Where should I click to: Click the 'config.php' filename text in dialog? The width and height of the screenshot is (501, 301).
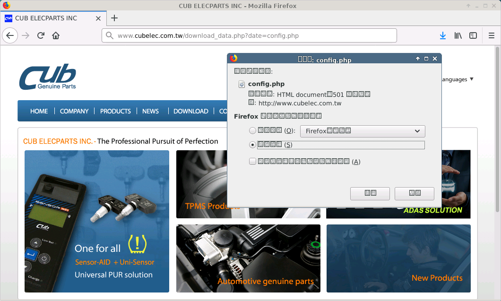pos(266,84)
